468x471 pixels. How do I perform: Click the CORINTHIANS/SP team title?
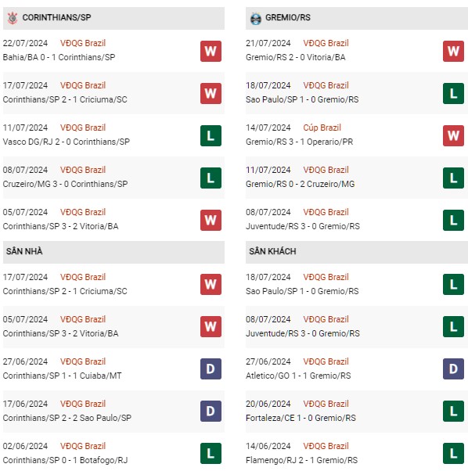[56, 17]
